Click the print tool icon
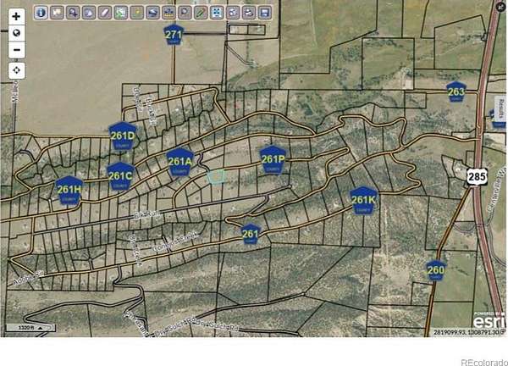The width and height of the screenshot is (508, 366). point(248,13)
